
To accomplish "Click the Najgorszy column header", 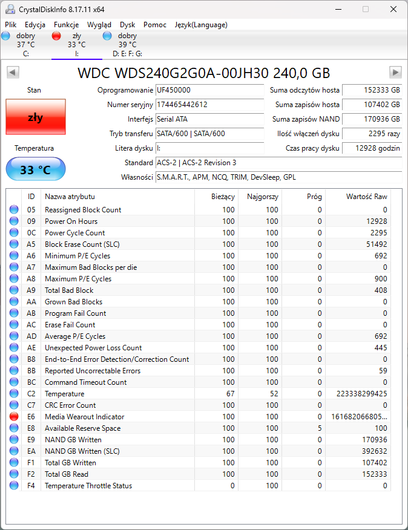I will (260, 197).
